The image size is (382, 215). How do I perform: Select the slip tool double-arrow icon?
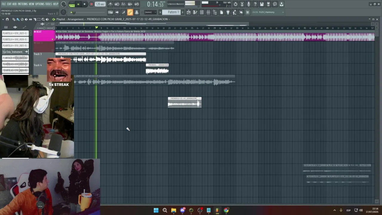click(30, 19)
